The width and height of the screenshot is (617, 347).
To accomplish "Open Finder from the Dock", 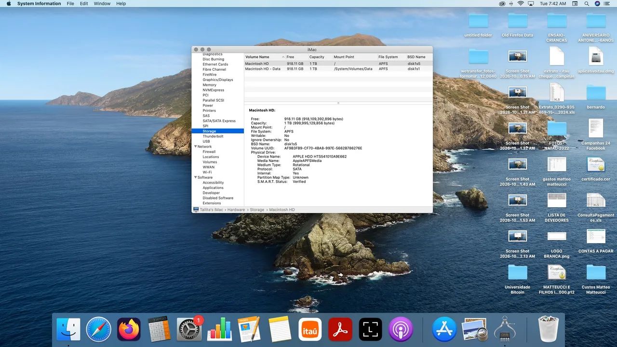I will (68, 329).
